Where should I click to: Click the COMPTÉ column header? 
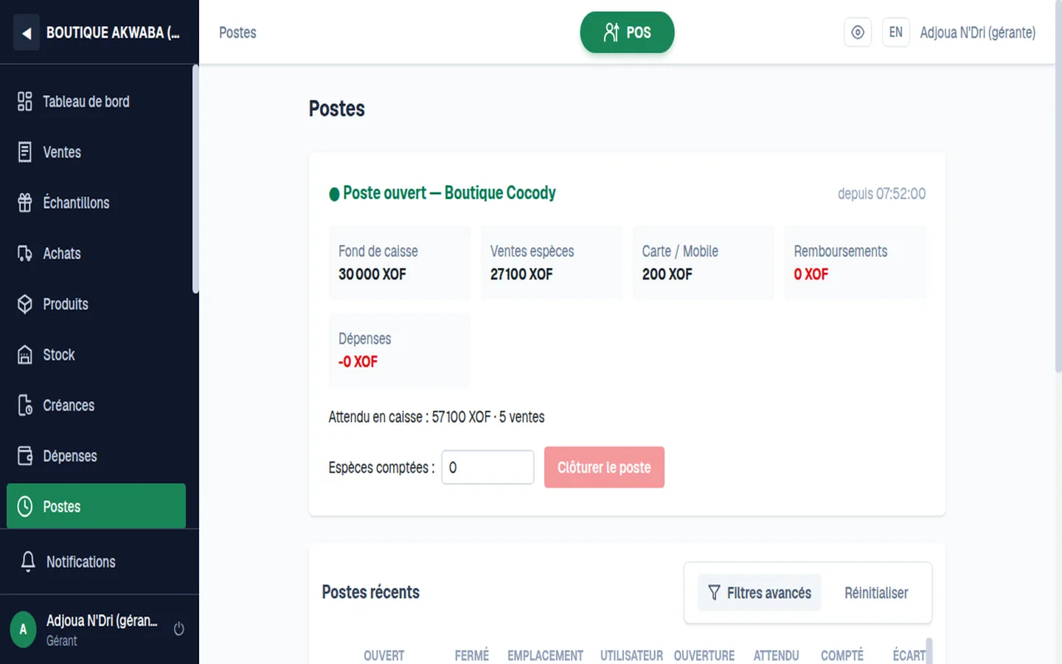(842, 656)
